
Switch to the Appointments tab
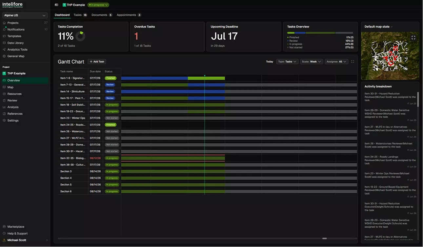(129, 15)
